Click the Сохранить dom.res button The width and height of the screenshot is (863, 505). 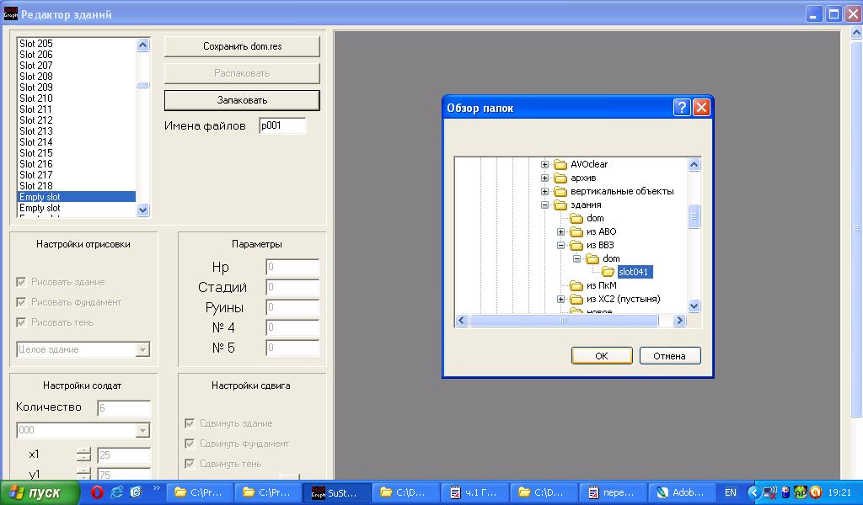[x=242, y=46]
